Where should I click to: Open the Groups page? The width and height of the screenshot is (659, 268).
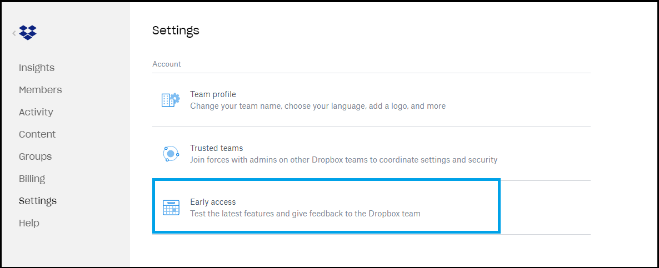coord(36,156)
